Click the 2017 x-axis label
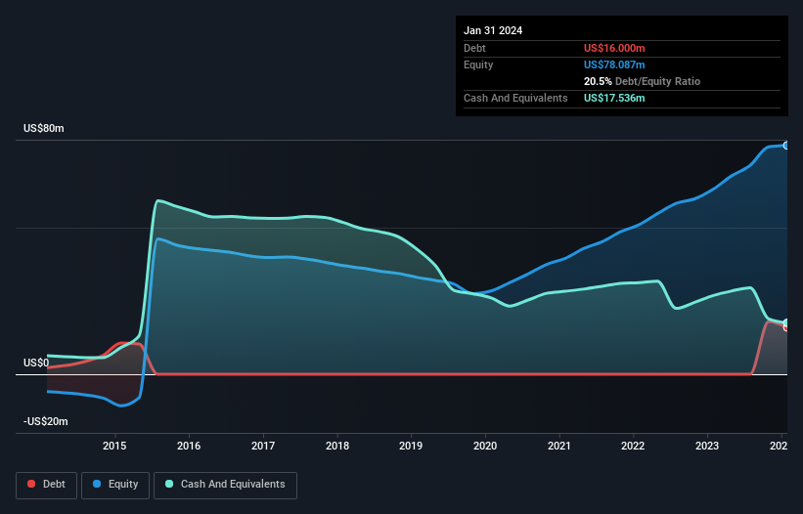Image resolution: width=803 pixels, height=514 pixels. [x=263, y=446]
